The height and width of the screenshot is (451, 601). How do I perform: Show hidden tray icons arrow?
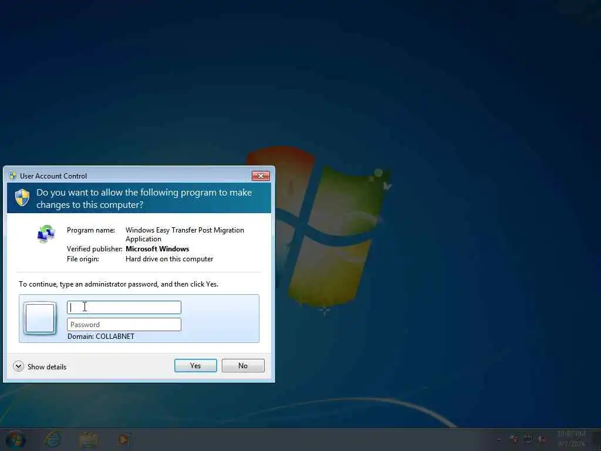(499, 439)
